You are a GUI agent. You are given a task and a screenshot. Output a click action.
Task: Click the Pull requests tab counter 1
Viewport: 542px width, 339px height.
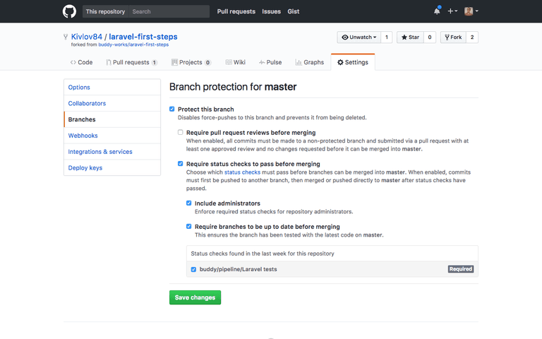tap(154, 63)
